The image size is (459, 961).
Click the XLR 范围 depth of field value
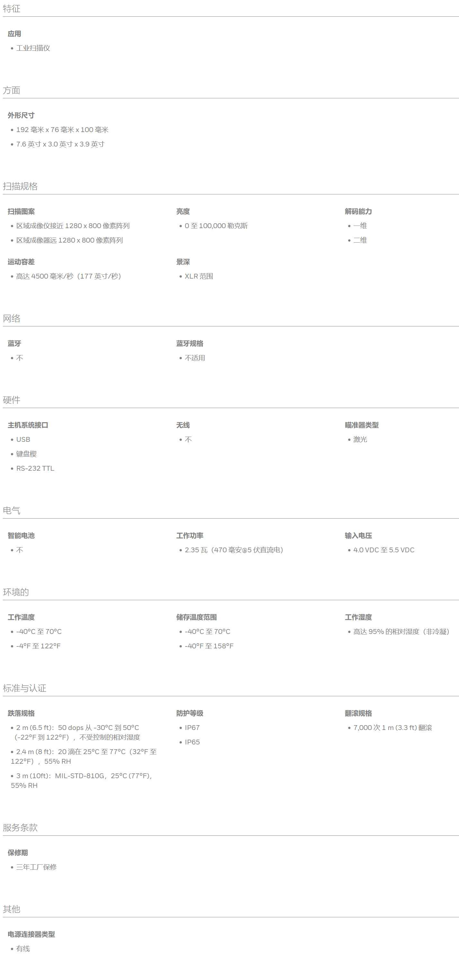click(199, 276)
